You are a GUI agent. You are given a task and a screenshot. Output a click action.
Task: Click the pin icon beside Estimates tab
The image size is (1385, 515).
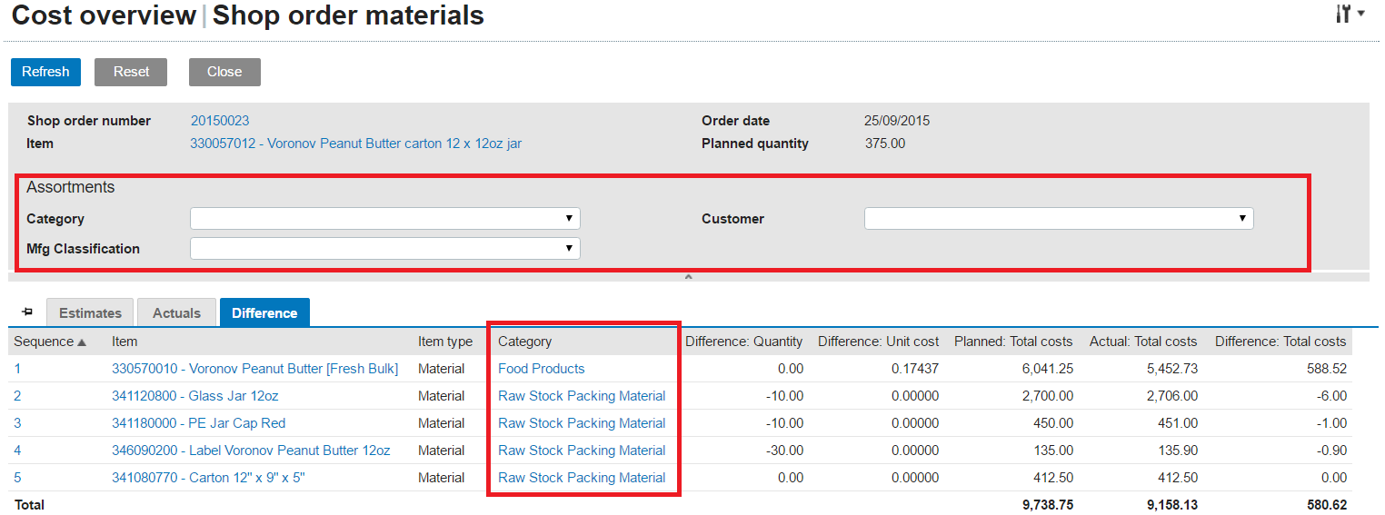point(27,312)
